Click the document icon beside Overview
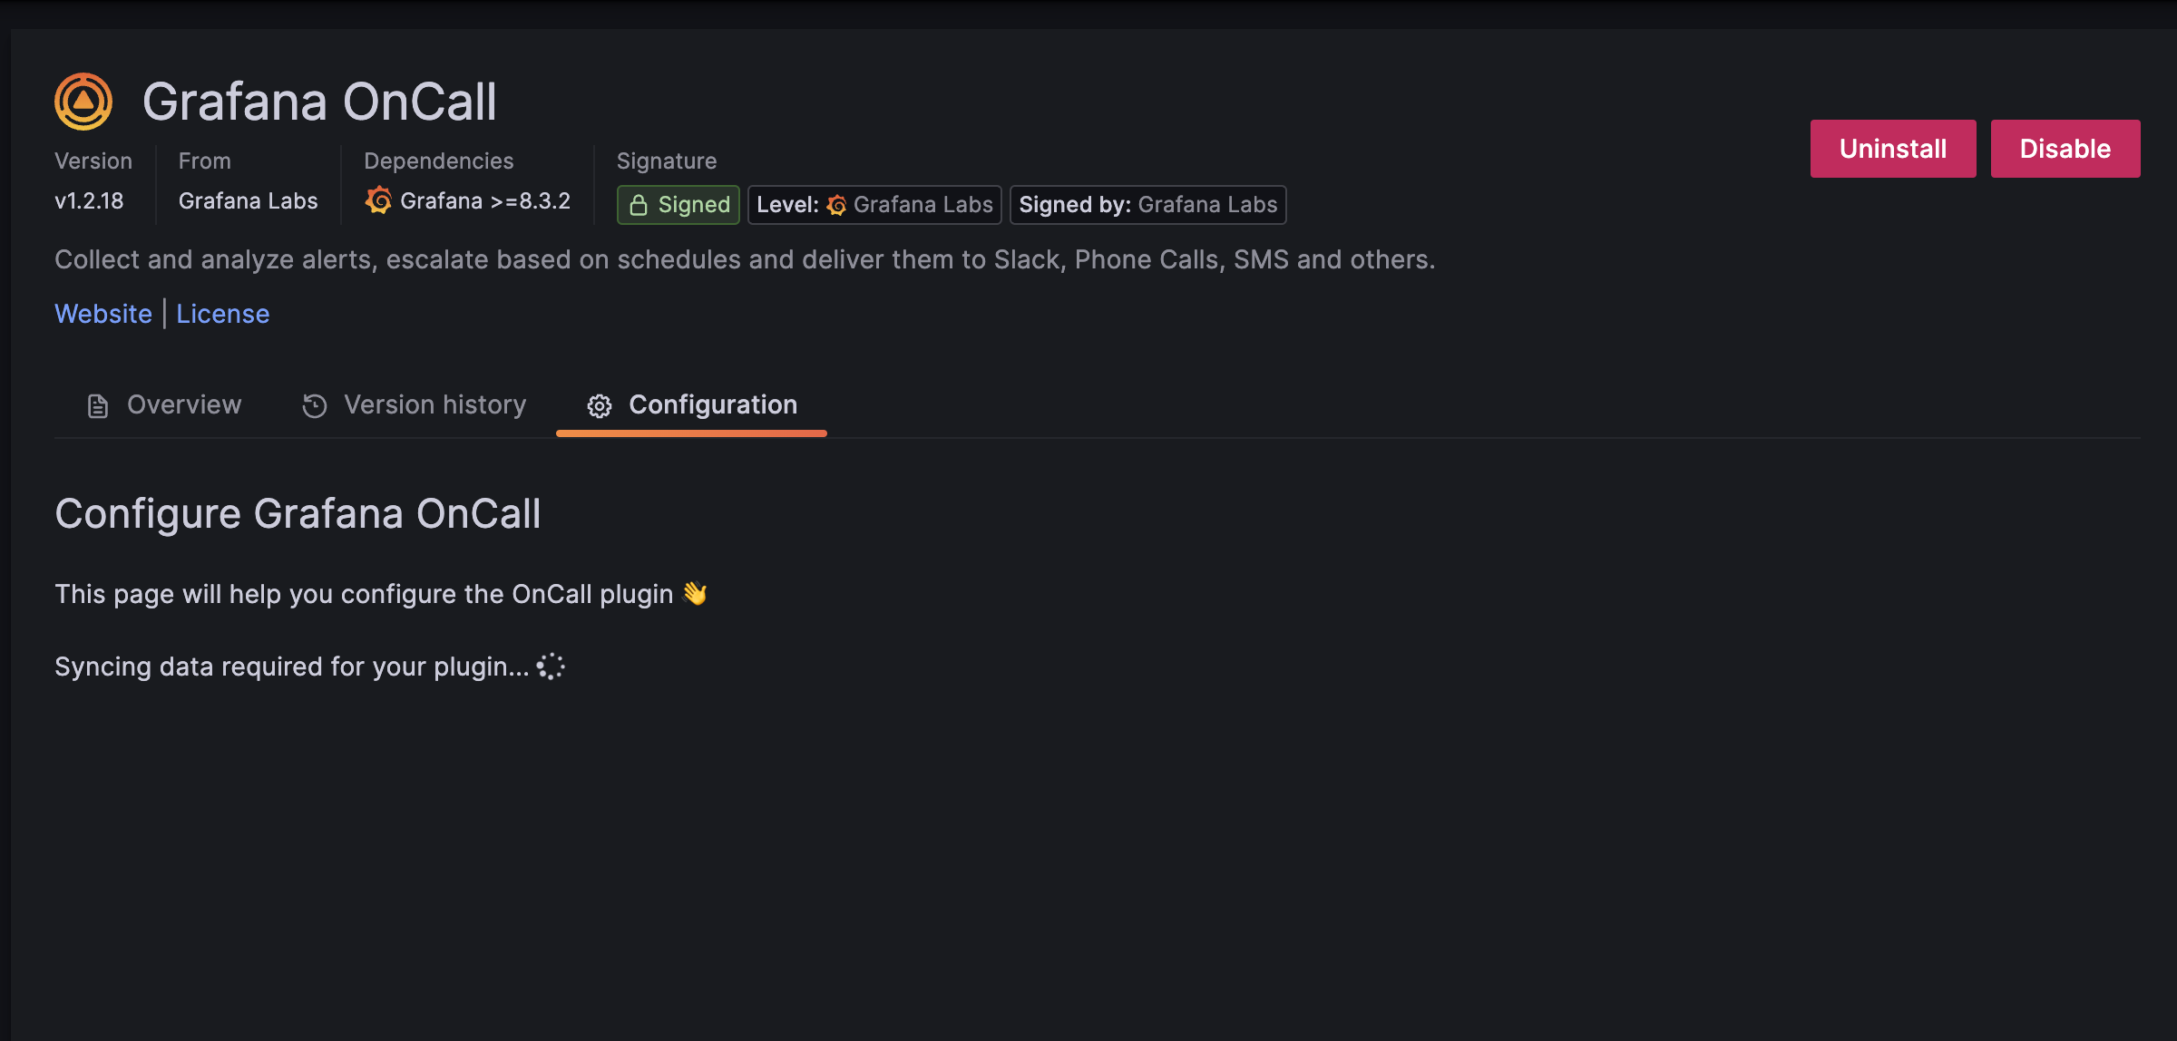The height and width of the screenshot is (1041, 2177). click(96, 405)
